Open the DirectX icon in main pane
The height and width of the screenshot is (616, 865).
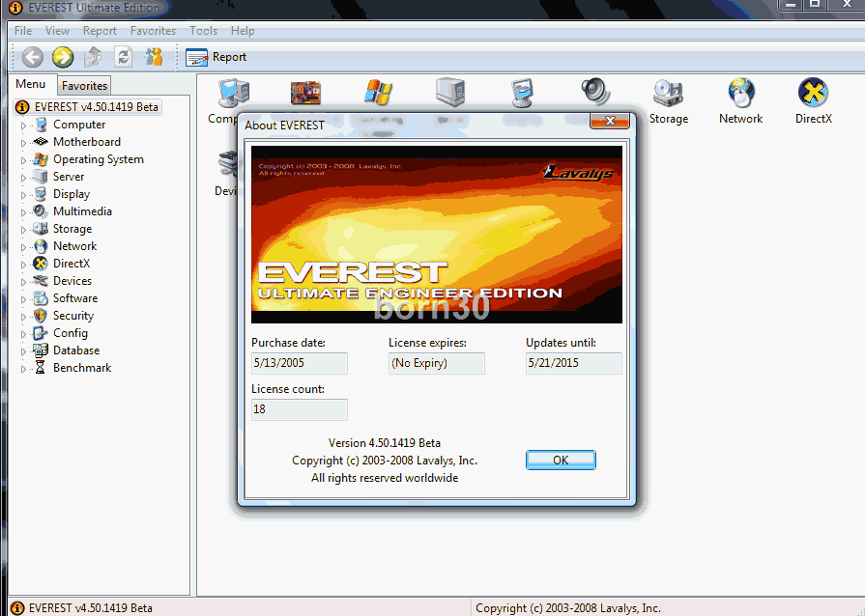[x=813, y=102]
